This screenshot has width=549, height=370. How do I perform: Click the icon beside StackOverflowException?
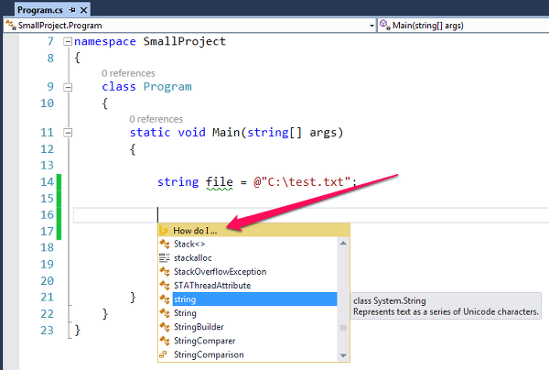tap(165, 271)
